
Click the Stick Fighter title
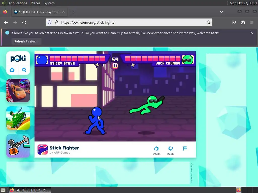point(64,148)
